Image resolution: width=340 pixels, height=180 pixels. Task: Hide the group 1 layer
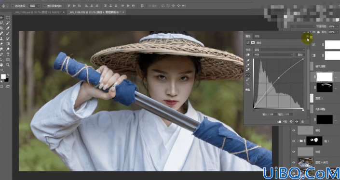294,141
